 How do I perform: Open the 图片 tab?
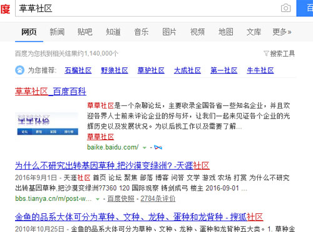click(169, 32)
